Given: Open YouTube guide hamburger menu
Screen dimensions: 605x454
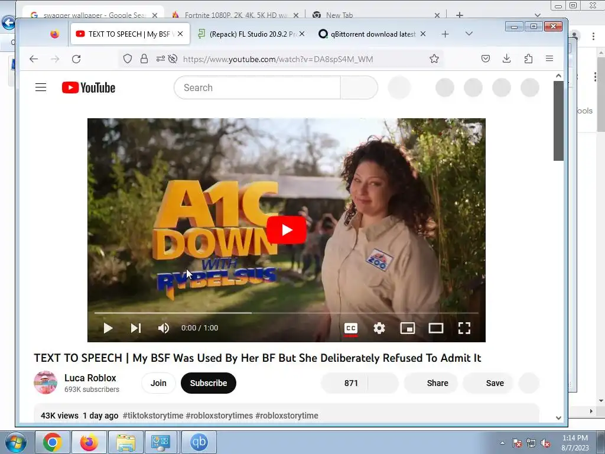Looking at the screenshot, I should (41, 87).
